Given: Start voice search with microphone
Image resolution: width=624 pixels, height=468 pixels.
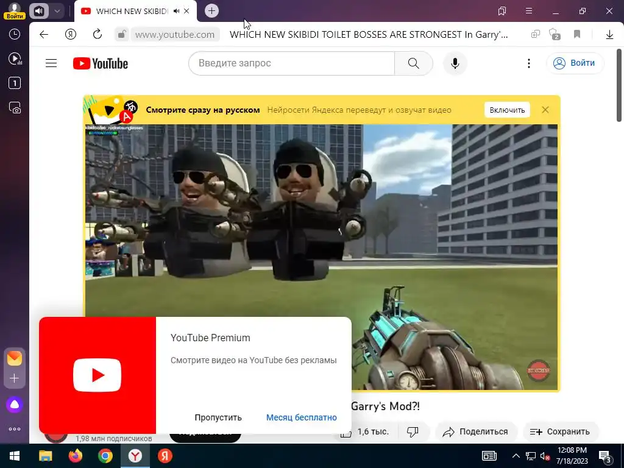Looking at the screenshot, I should click(x=455, y=63).
